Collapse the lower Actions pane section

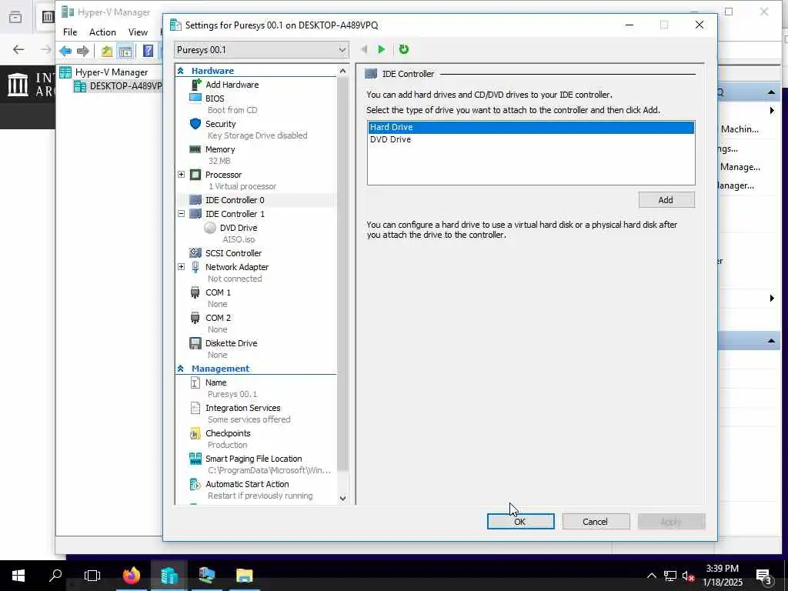coord(771,341)
